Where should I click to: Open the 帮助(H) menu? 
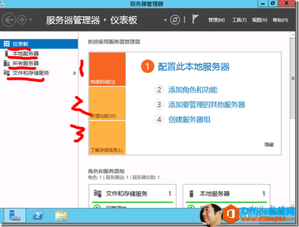coord(280,20)
